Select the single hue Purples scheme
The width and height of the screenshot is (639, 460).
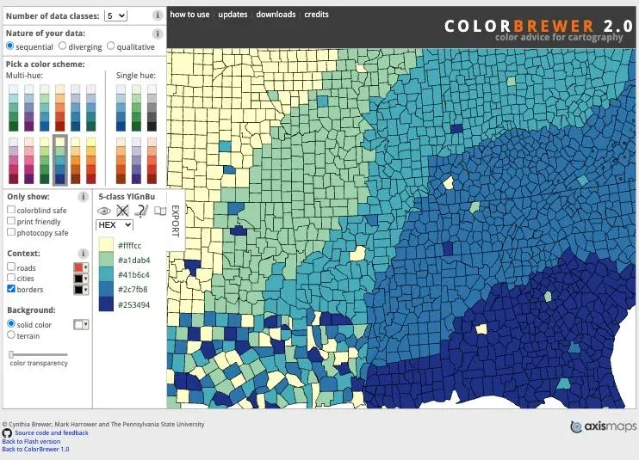click(137, 161)
